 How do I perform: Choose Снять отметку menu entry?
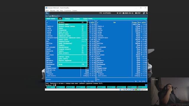pos(72,59)
